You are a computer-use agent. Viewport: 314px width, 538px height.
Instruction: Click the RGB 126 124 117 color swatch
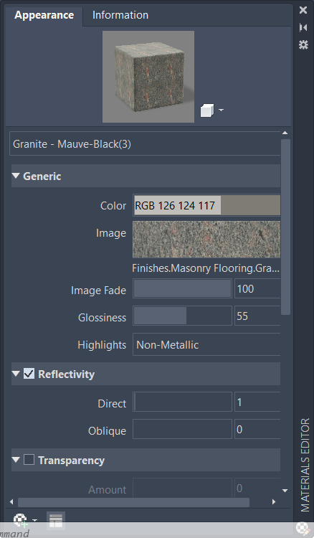coord(206,205)
